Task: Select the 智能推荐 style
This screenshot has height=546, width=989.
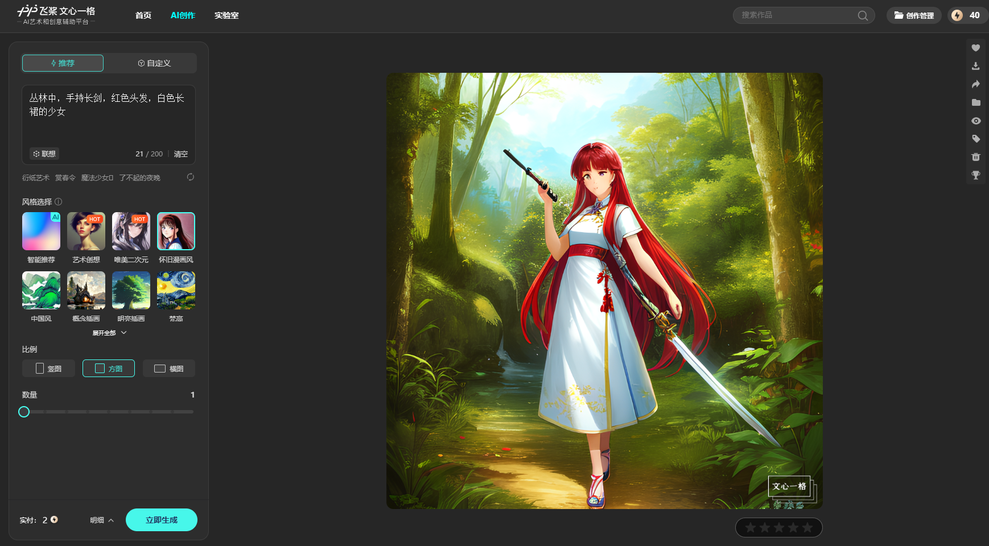Action: pyautogui.click(x=41, y=238)
